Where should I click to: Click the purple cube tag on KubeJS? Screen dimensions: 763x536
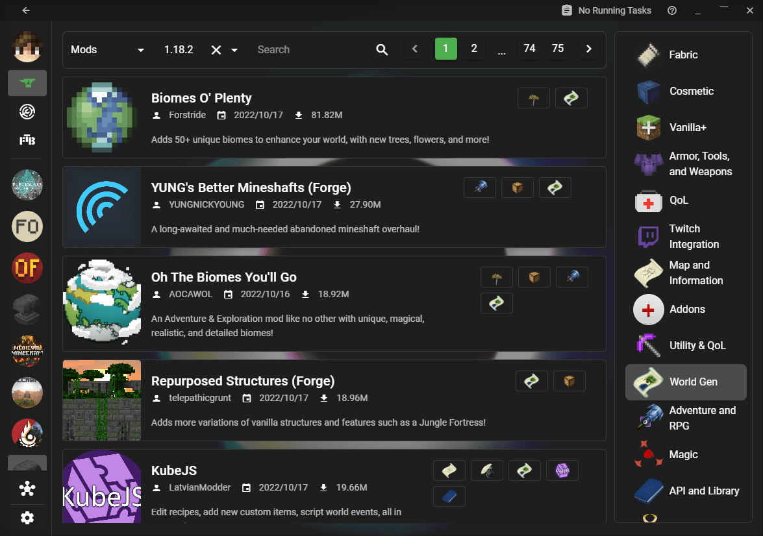tap(562, 470)
